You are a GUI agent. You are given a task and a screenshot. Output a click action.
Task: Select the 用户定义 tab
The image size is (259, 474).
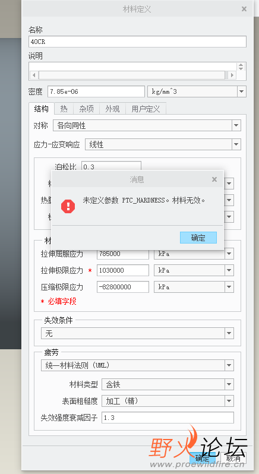146,109
